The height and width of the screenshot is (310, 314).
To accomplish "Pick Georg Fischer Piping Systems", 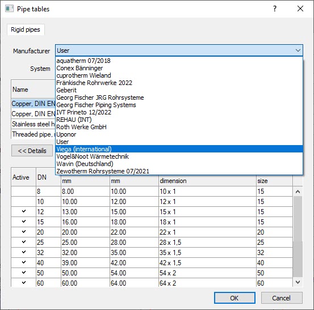I will tap(179, 105).
